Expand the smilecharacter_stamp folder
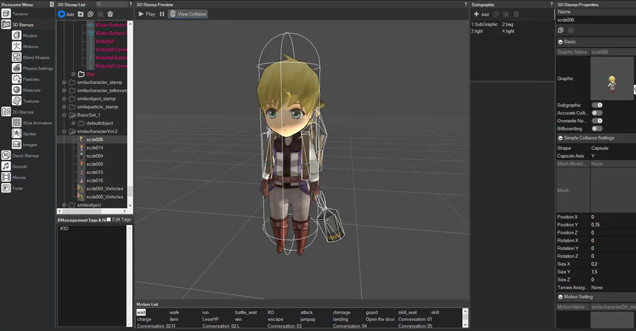Viewport: 636px width, 331px height. [x=64, y=83]
